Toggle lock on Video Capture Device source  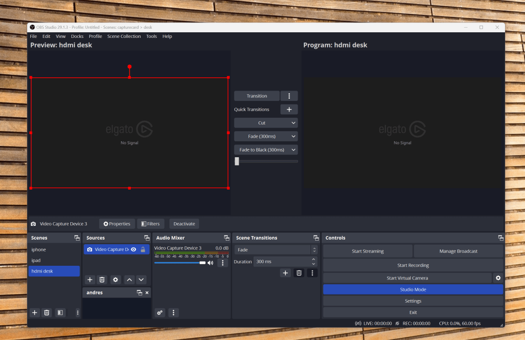(x=143, y=249)
